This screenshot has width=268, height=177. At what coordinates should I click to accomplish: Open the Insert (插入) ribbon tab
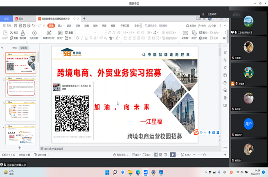pos(60,26)
